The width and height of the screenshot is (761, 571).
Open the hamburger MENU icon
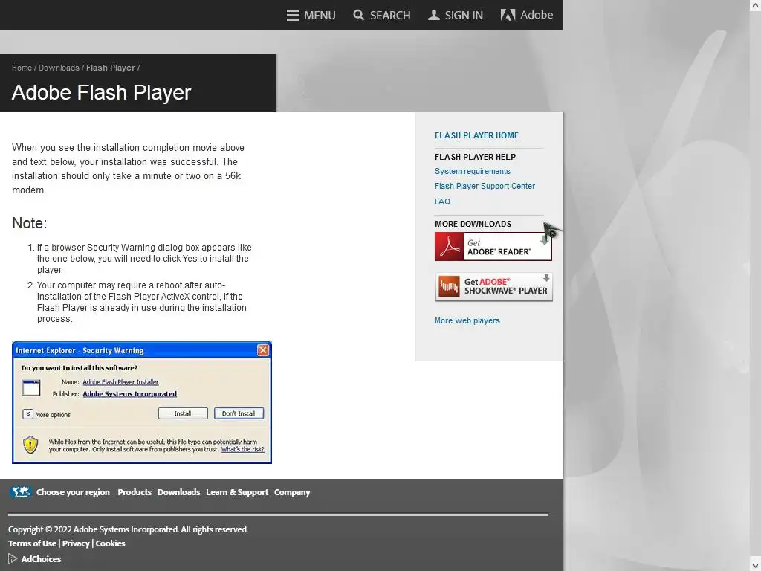[292, 16]
